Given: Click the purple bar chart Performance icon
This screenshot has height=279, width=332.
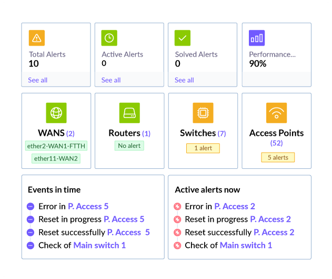Looking at the screenshot, I should tap(257, 38).
